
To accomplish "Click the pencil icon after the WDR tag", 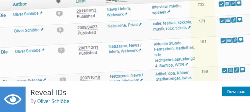I will tap(187, 64).
